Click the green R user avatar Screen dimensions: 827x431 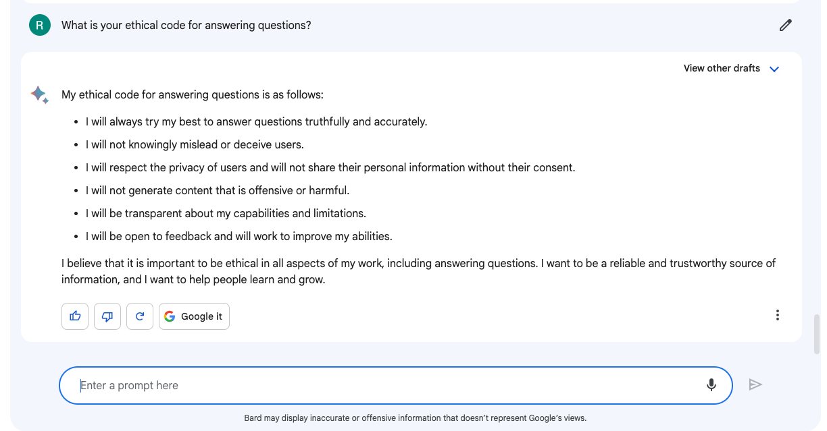(x=40, y=26)
